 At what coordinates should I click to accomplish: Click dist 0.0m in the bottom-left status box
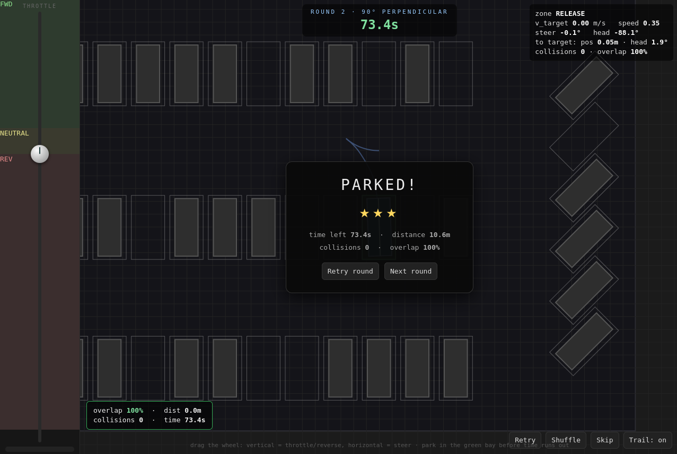(182, 410)
